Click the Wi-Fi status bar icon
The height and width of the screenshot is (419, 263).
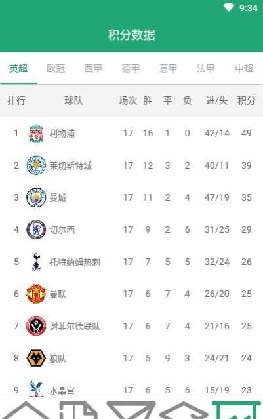click(x=229, y=7)
